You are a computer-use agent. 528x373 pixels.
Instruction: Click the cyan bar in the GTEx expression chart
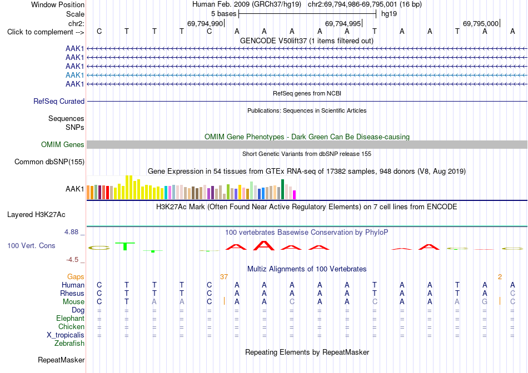tap(166, 193)
